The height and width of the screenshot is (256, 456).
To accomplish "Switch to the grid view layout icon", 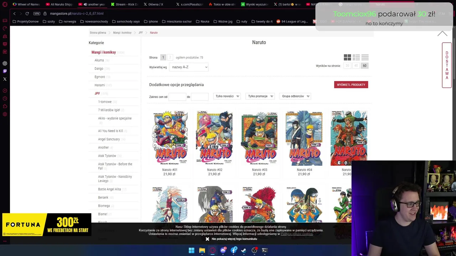I will coord(347,57).
